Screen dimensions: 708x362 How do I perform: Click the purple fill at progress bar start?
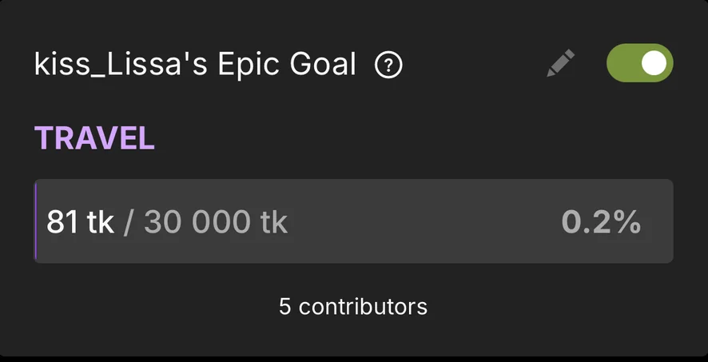pos(36,221)
